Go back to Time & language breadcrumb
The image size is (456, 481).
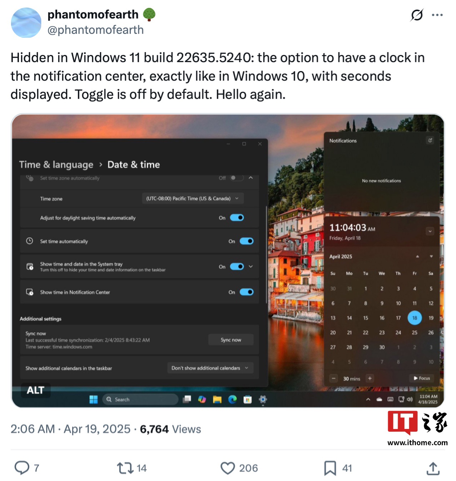tap(56, 164)
